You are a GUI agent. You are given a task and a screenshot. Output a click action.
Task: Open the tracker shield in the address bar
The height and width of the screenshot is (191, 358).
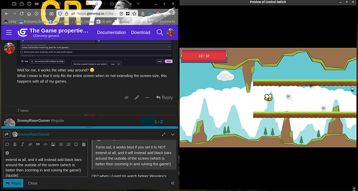[x=60, y=13]
